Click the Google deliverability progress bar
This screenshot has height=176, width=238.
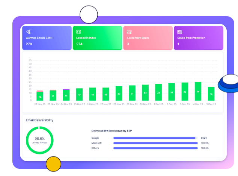pos(155,138)
